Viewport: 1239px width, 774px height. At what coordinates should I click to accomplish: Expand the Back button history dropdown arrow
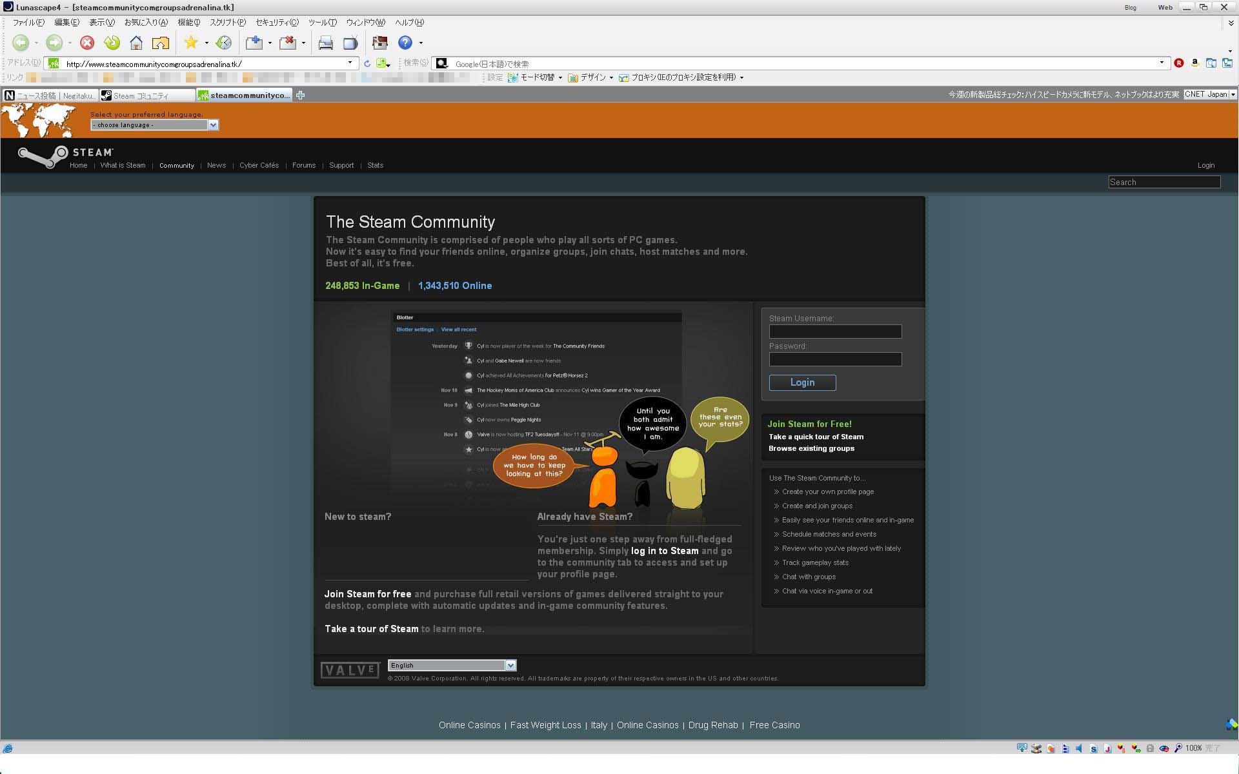click(x=36, y=43)
